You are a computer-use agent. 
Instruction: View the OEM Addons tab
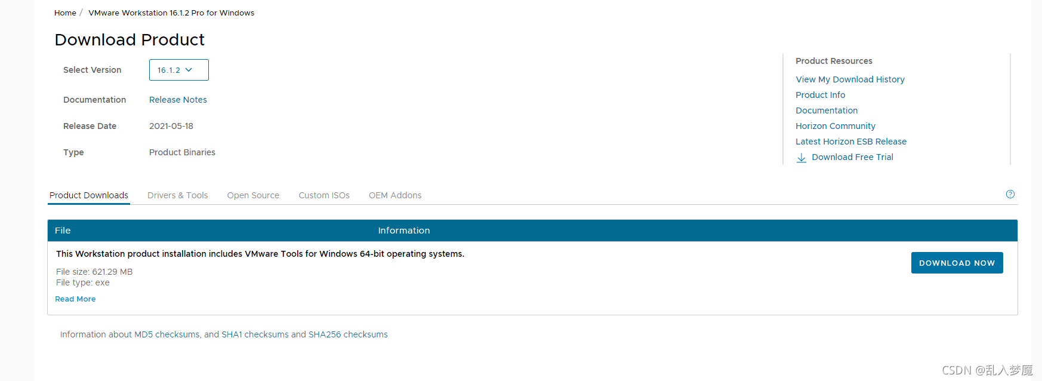click(395, 195)
